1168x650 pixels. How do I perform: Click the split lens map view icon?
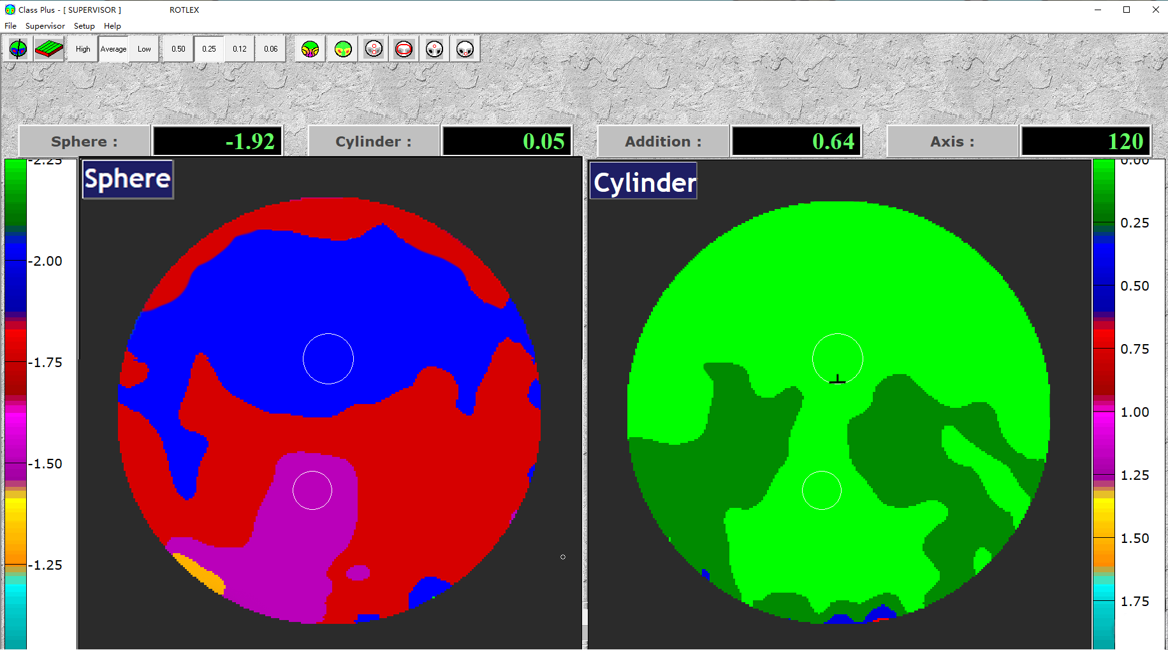[x=18, y=49]
